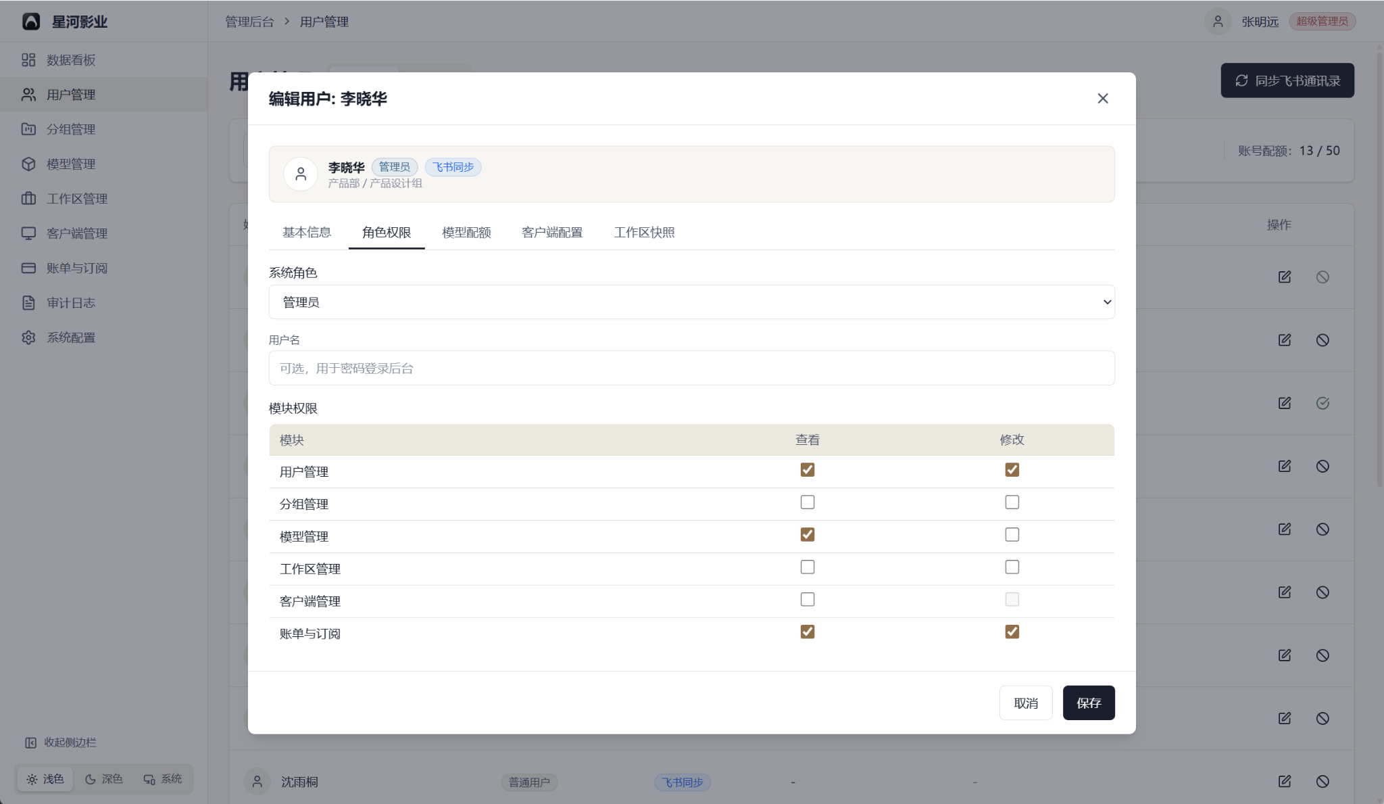
Task: Click the 账单与订阅 card icon
Action: [x=28, y=268]
